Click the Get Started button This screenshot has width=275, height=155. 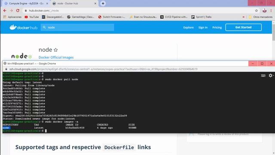click(244, 28)
